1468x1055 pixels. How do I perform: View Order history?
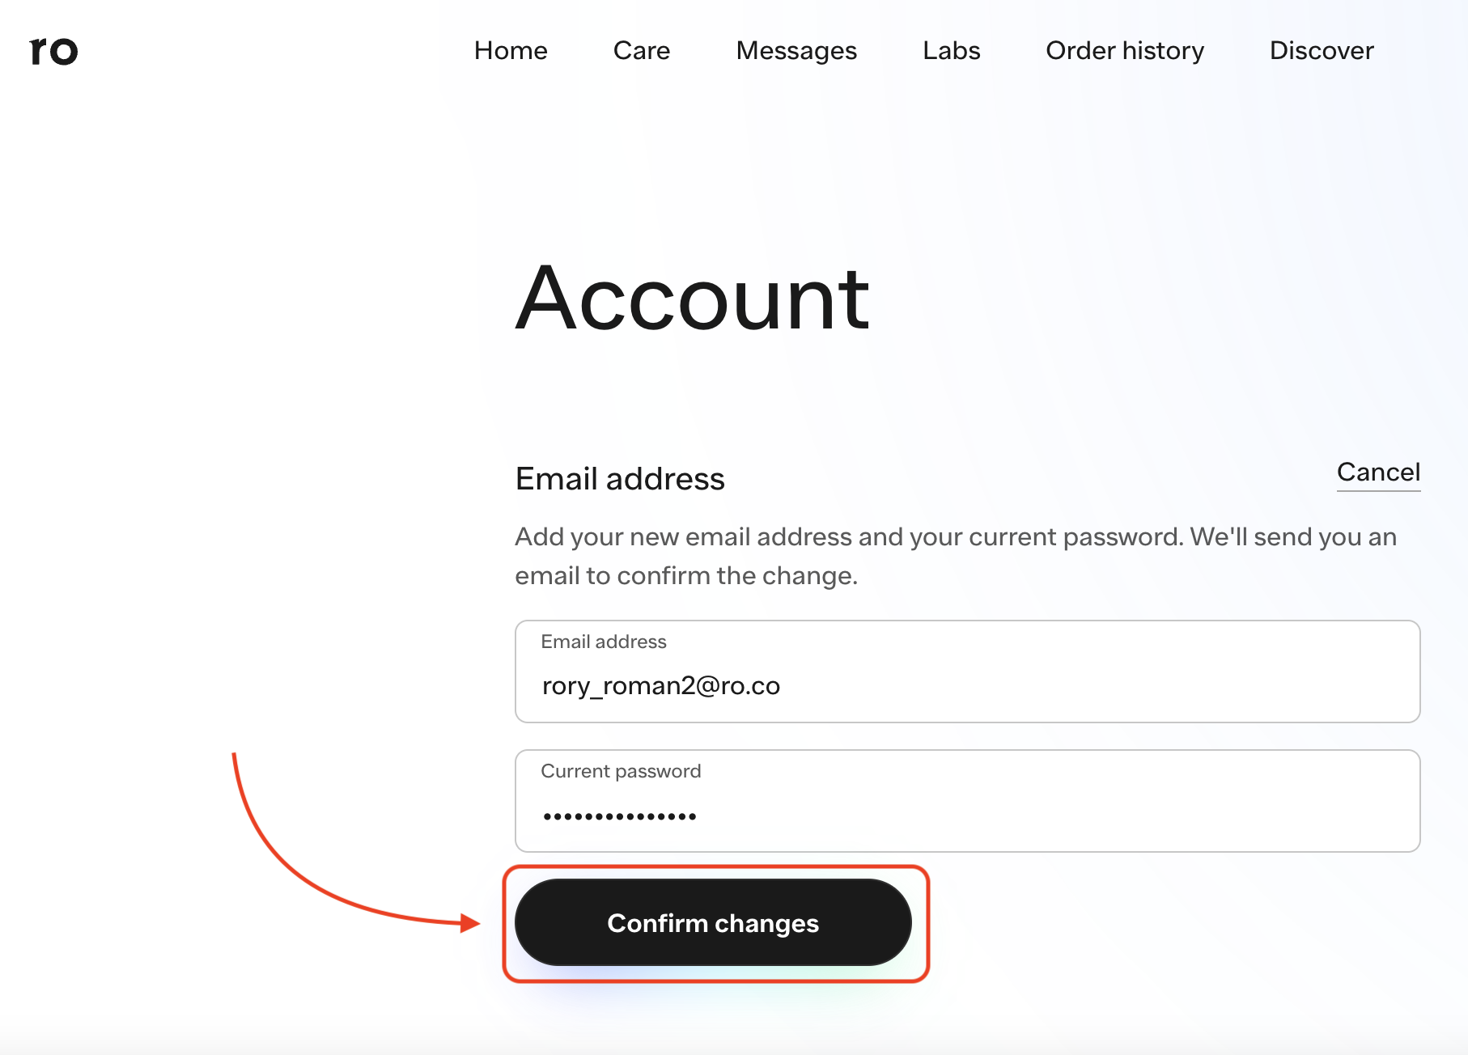click(1125, 51)
